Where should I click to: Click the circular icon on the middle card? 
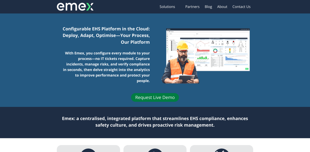155,150
